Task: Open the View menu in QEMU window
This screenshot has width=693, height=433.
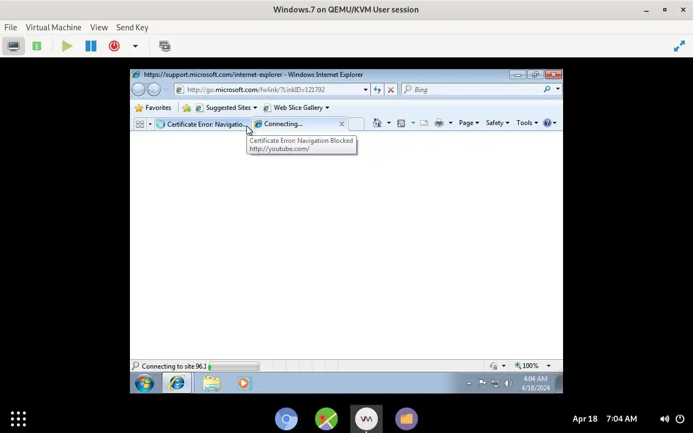Action: coord(99,28)
